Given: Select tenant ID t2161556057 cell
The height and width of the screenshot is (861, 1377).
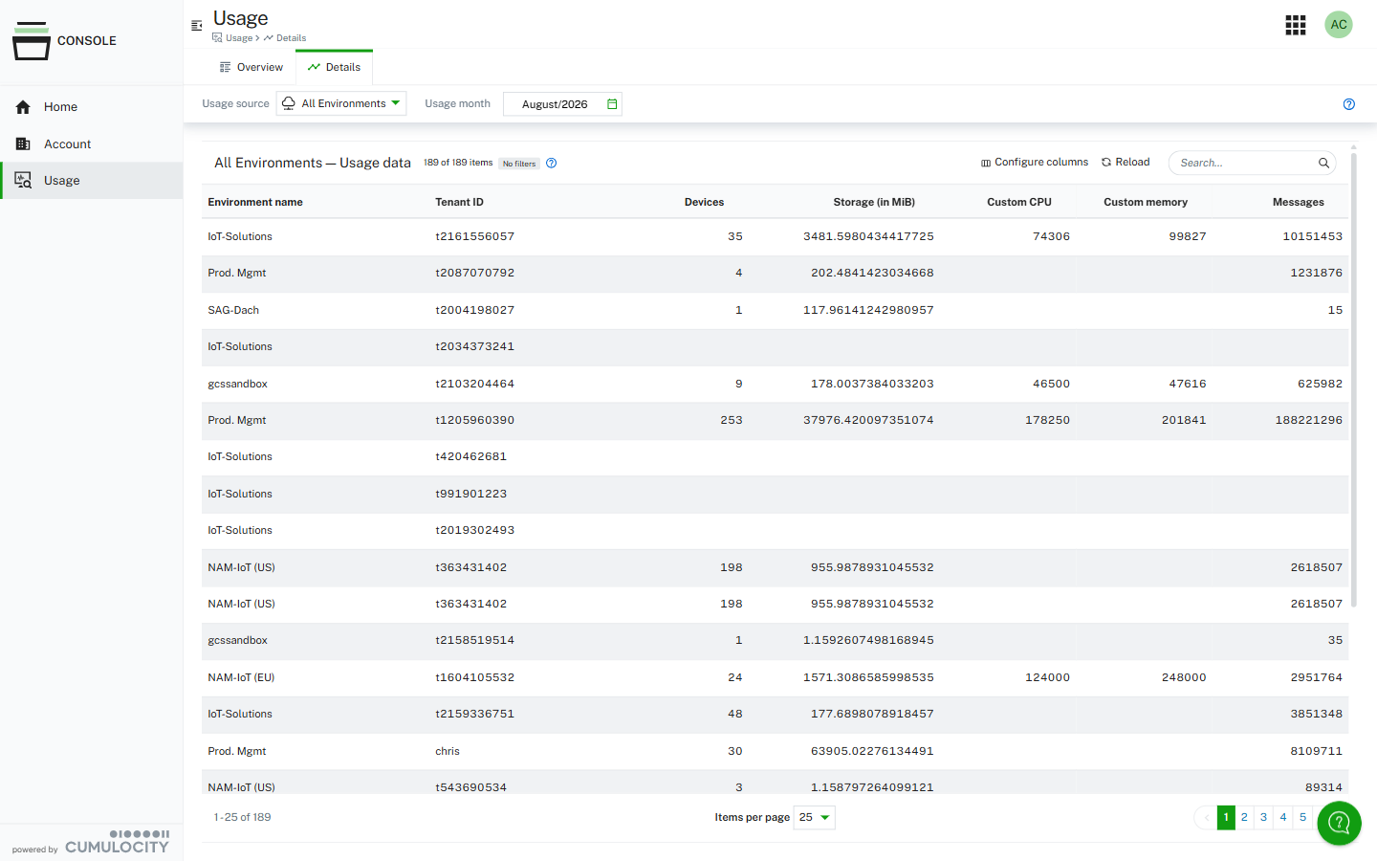Looking at the screenshot, I should [474, 236].
